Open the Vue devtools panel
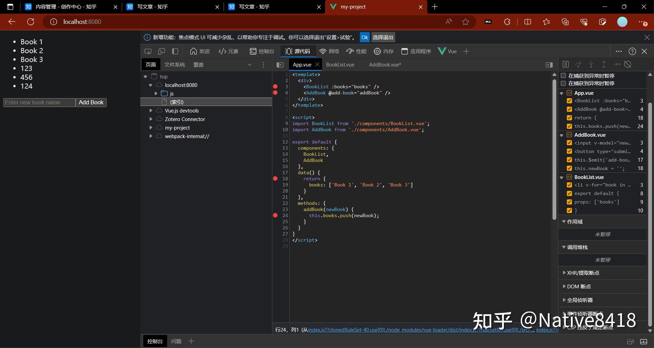 (x=448, y=51)
